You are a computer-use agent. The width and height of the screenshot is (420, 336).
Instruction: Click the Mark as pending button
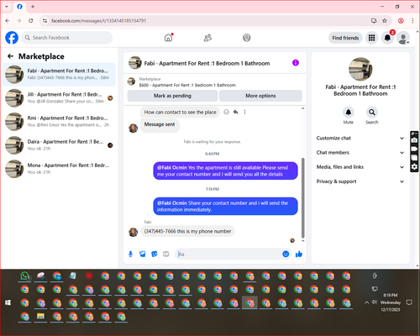click(172, 96)
